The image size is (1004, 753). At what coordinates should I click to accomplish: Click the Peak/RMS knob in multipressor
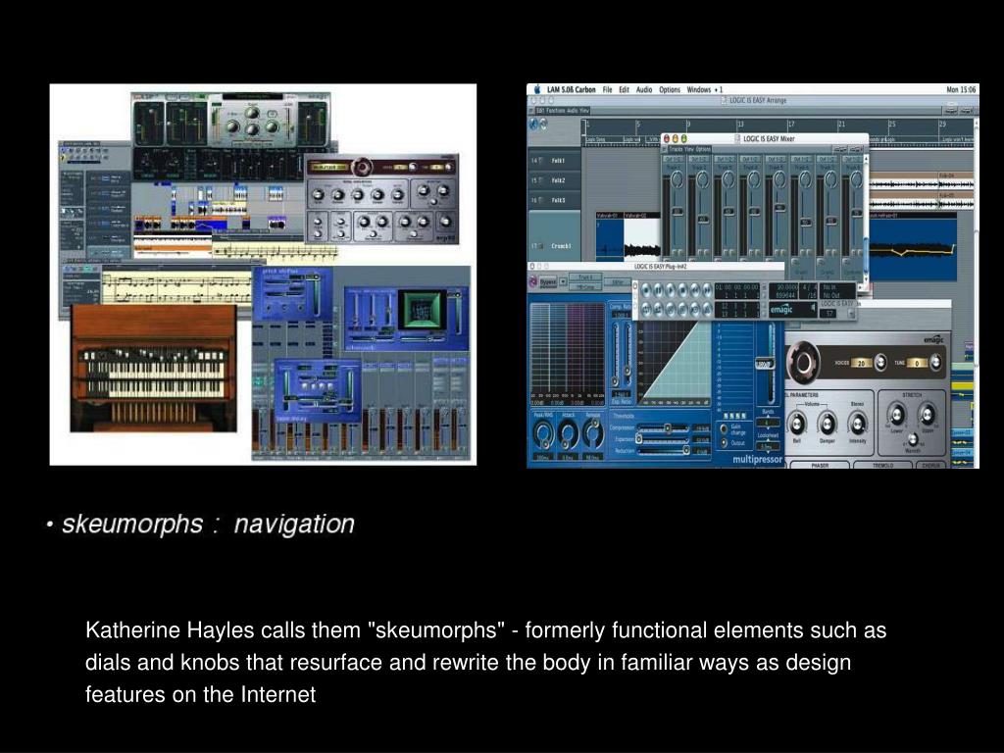[x=543, y=436]
